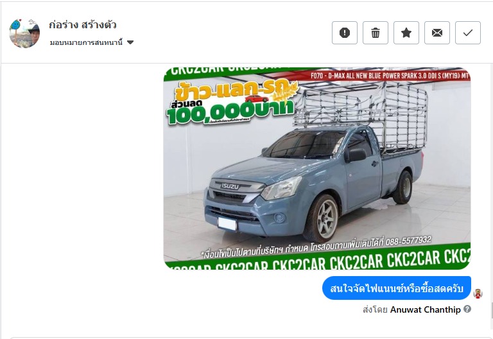This screenshot has width=493, height=339.
Task: Mark conversation as done with checkmark
Action: [468, 33]
